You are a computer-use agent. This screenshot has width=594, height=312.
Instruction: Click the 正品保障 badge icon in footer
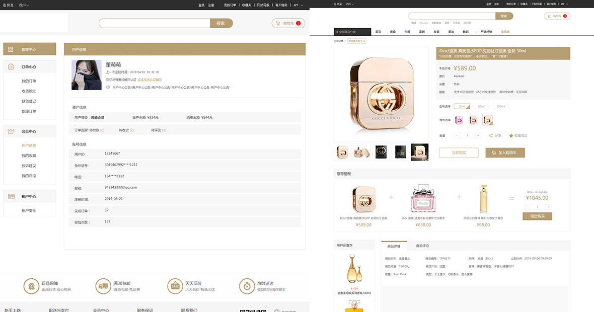click(31, 286)
